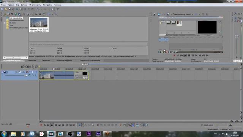Create a new project from the toolbar
Screen dimensions: 243x137
(x=2, y=9)
